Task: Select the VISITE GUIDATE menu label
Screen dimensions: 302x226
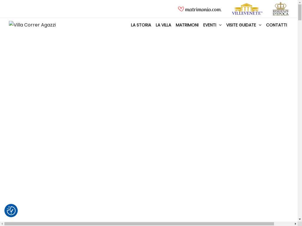Action: coord(241,25)
